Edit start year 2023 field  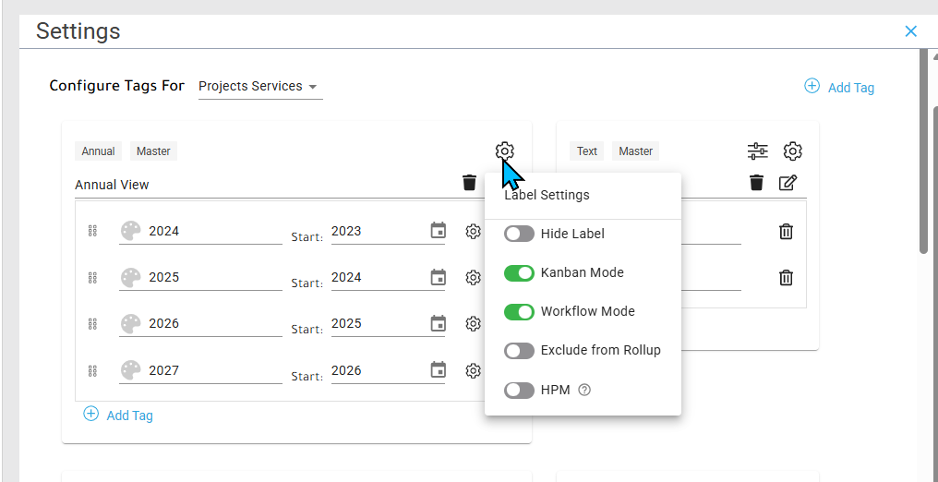379,232
